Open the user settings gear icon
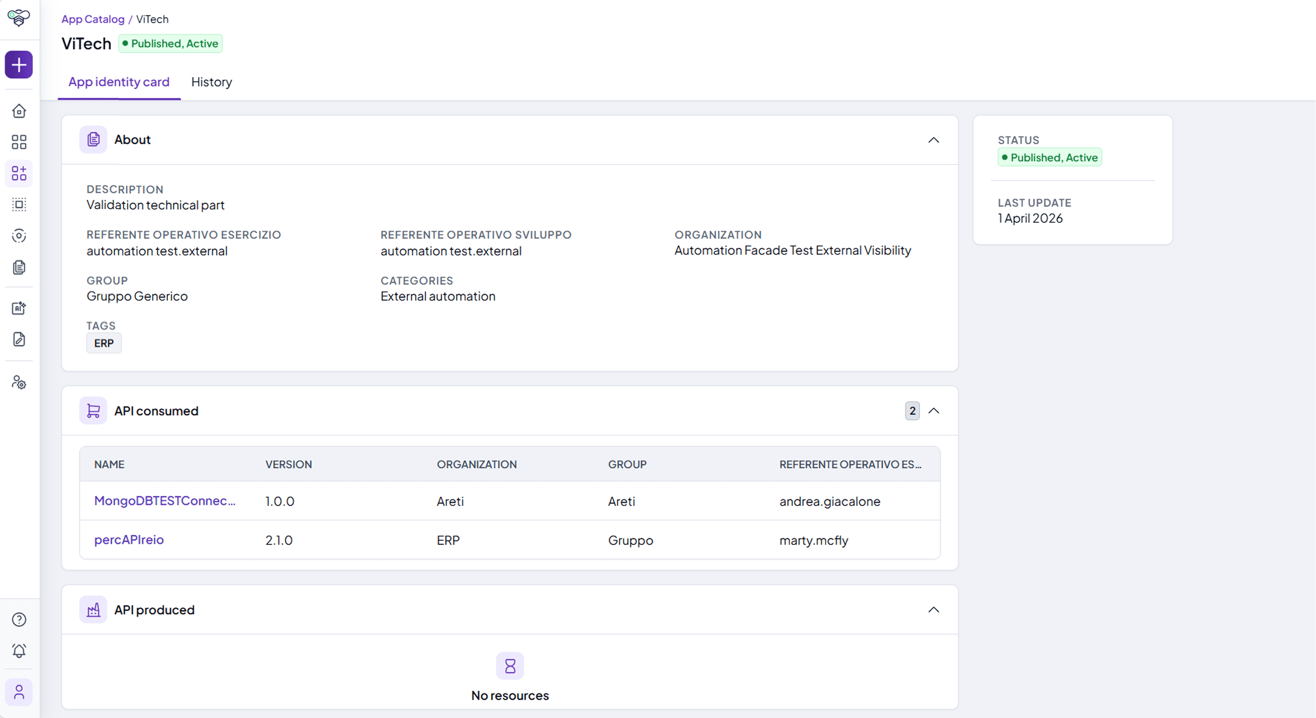This screenshot has width=1316, height=718. 19,383
